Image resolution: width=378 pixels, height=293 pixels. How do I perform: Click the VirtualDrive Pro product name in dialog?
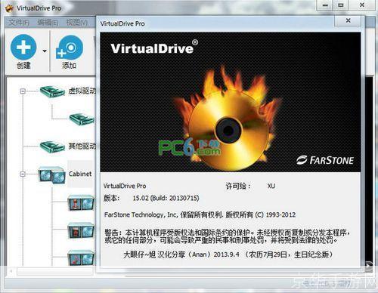click(125, 186)
